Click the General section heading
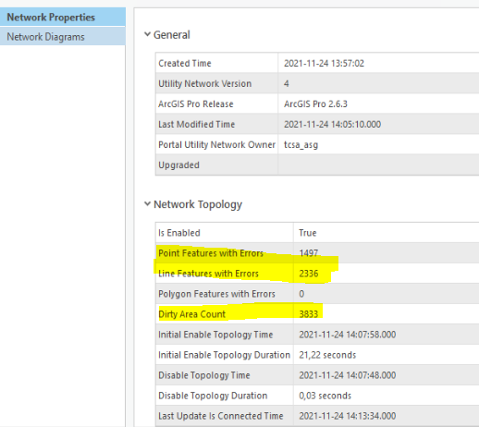479x427 pixels. 172,34
